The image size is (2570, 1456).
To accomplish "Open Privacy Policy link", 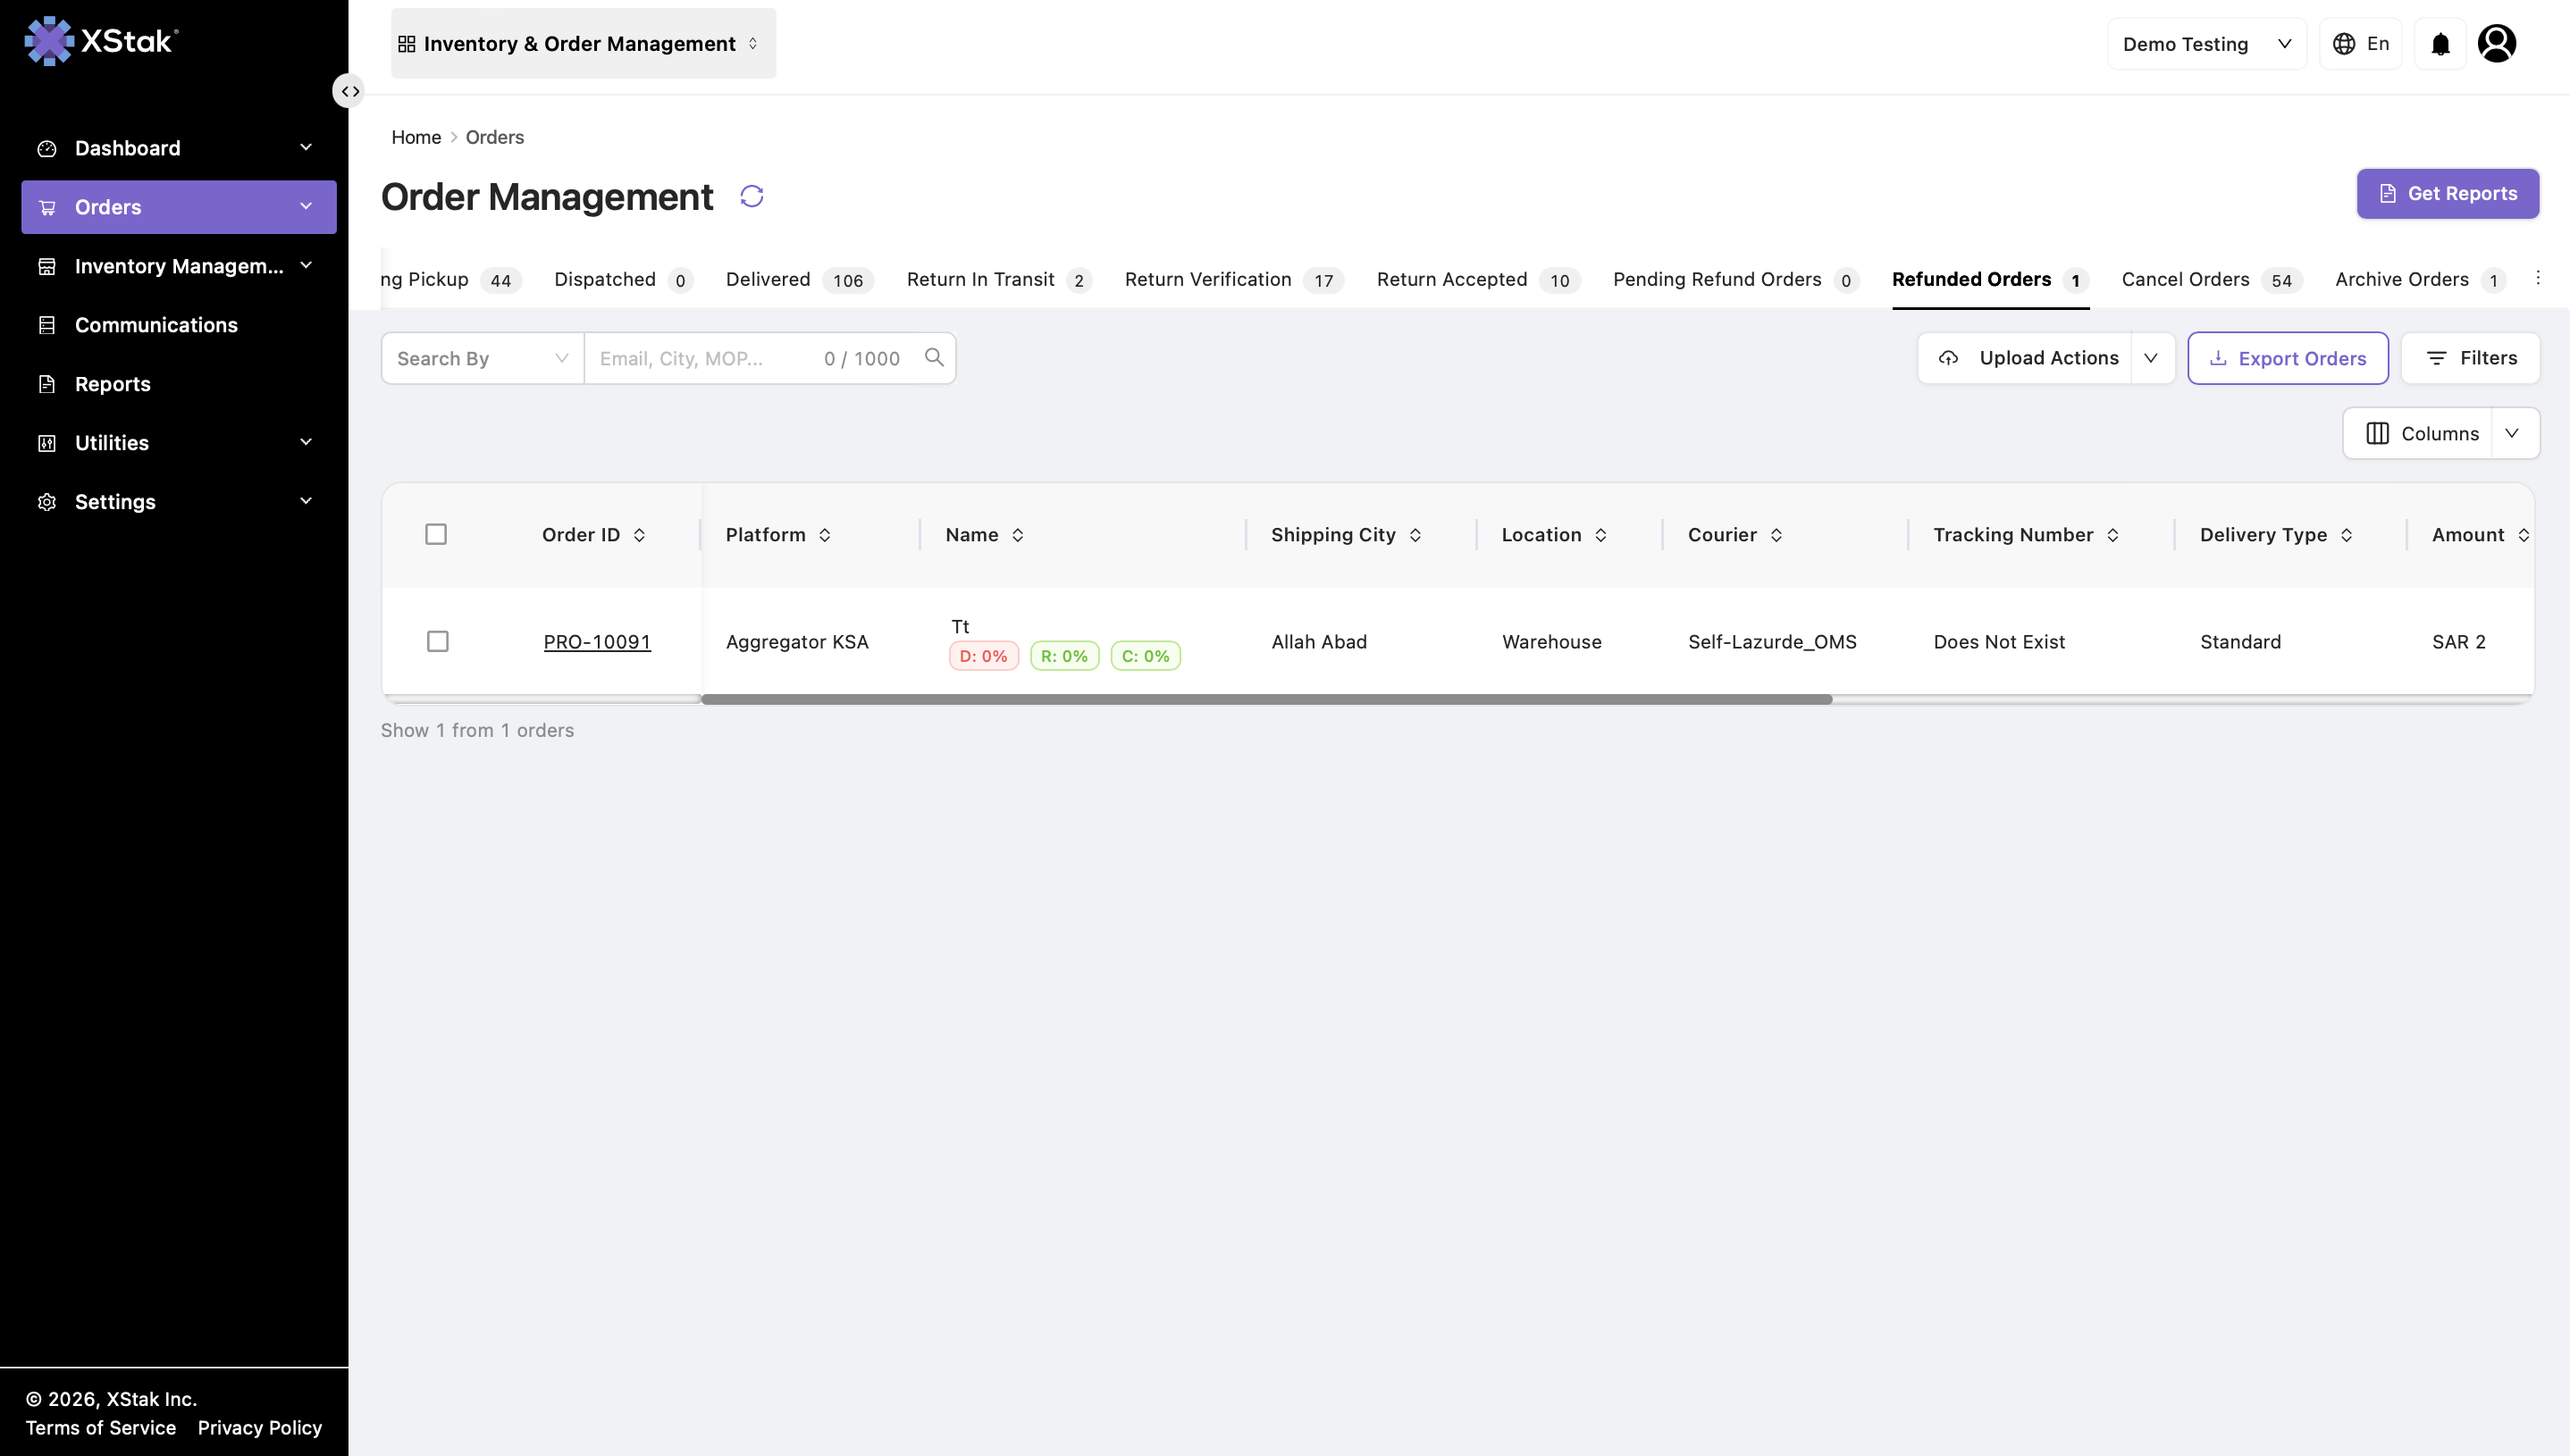I will coord(260,1428).
